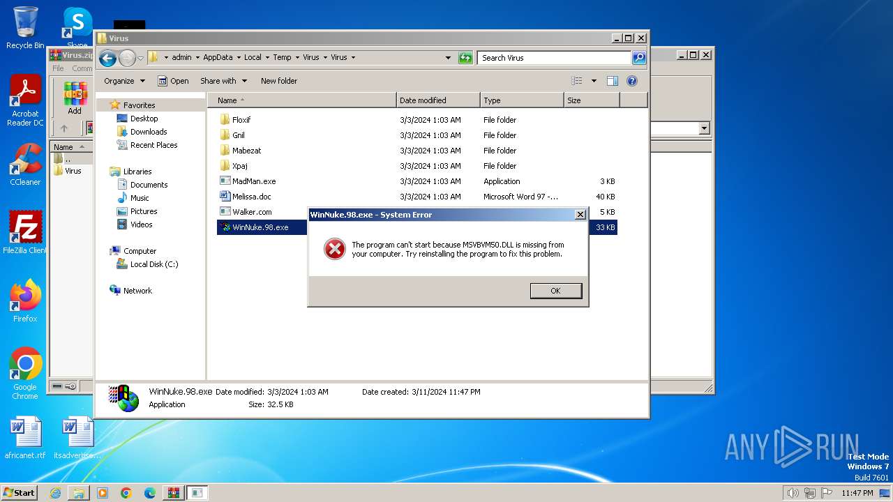Open the WinRAR address bar dropdown arrow
The height and width of the screenshot is (502, 893).
pyautogui.click(x=704, y=128)
